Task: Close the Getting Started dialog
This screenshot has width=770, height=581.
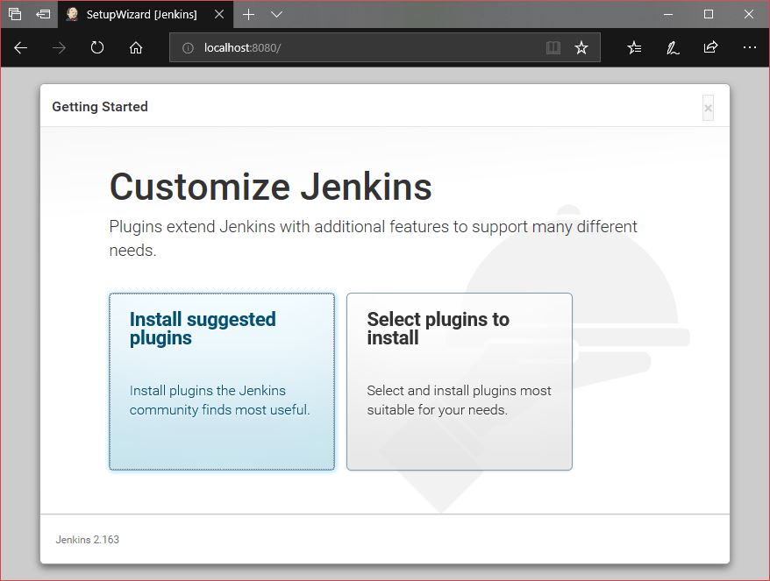Action: (x=708, y=108)
